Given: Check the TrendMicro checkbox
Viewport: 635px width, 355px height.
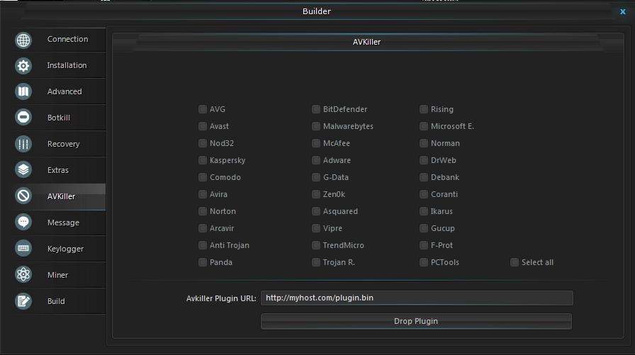Looking at the screenshot, I should [x=316, y=245].
